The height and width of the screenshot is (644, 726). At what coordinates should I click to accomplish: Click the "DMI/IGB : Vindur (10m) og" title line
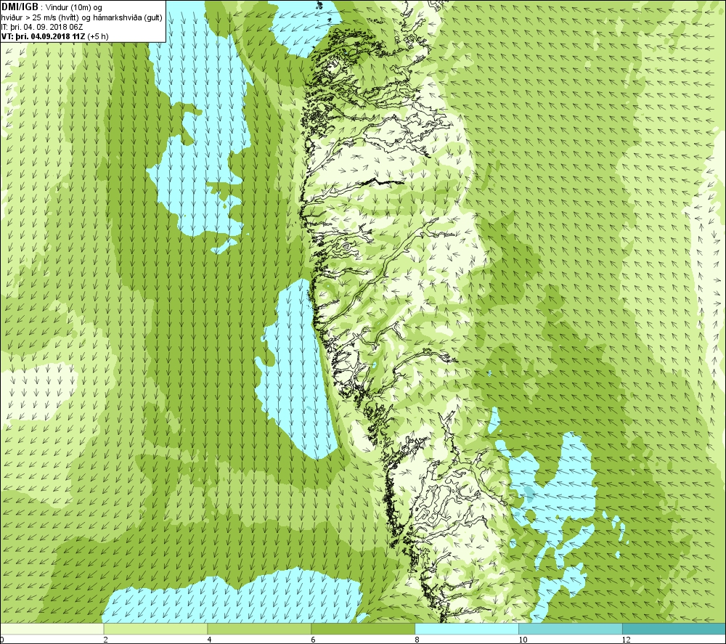[52, 7]
